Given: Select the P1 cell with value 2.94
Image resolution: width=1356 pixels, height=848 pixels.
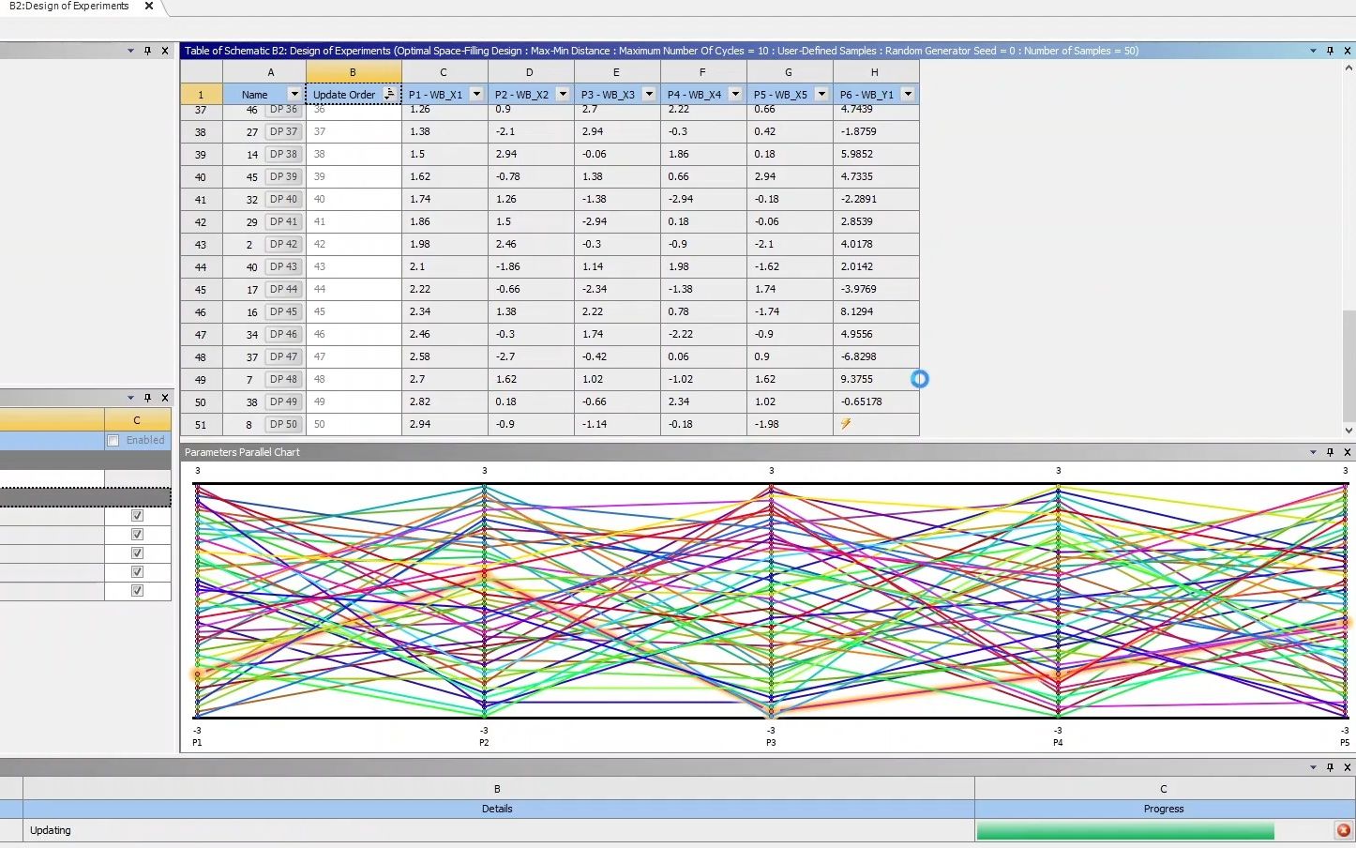Looking at the screenshot, I should pyautogui.click(x=444, y=424).
